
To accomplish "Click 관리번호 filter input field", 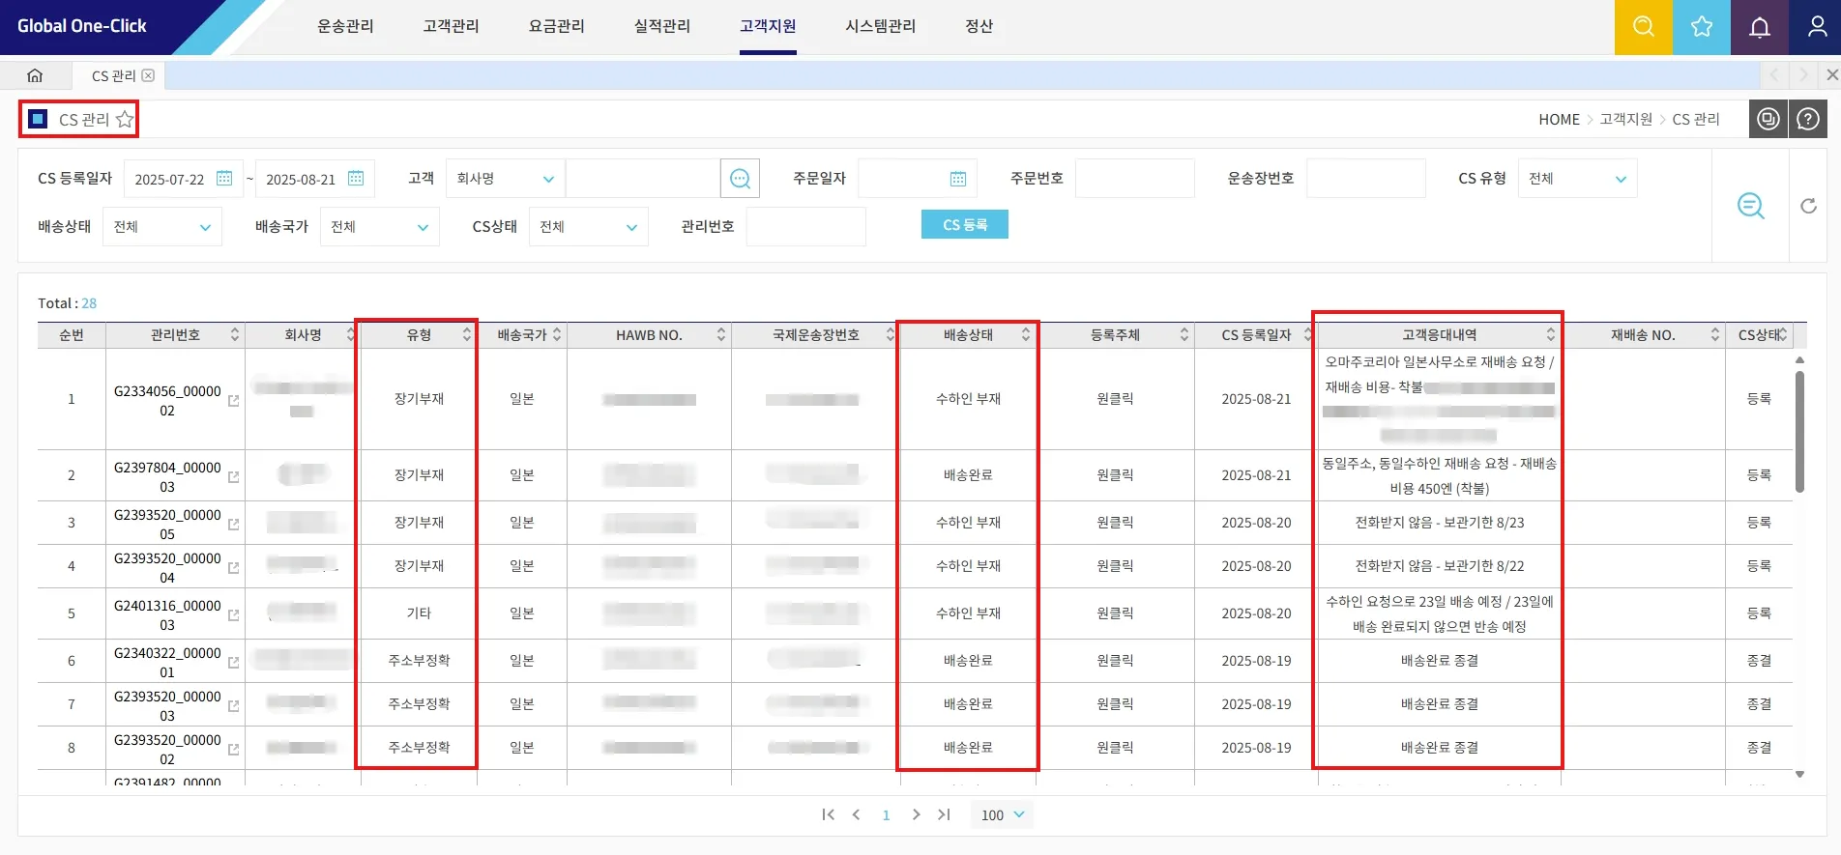I will click(x=805, y=227).
